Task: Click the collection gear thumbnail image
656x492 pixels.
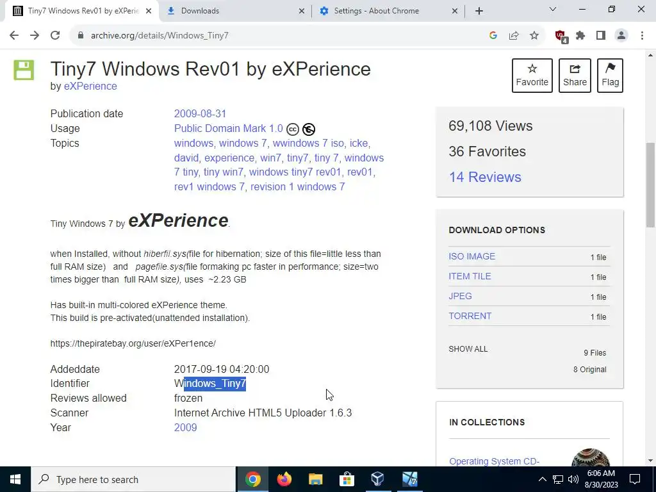Action: pyautogui.click(x=591, y=457)
